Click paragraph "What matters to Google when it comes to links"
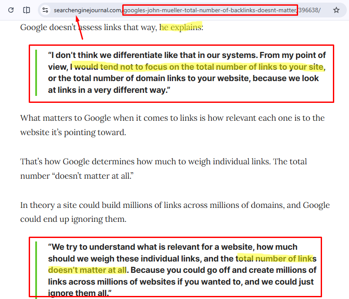 pyautogui.click(x=172, y=125)
